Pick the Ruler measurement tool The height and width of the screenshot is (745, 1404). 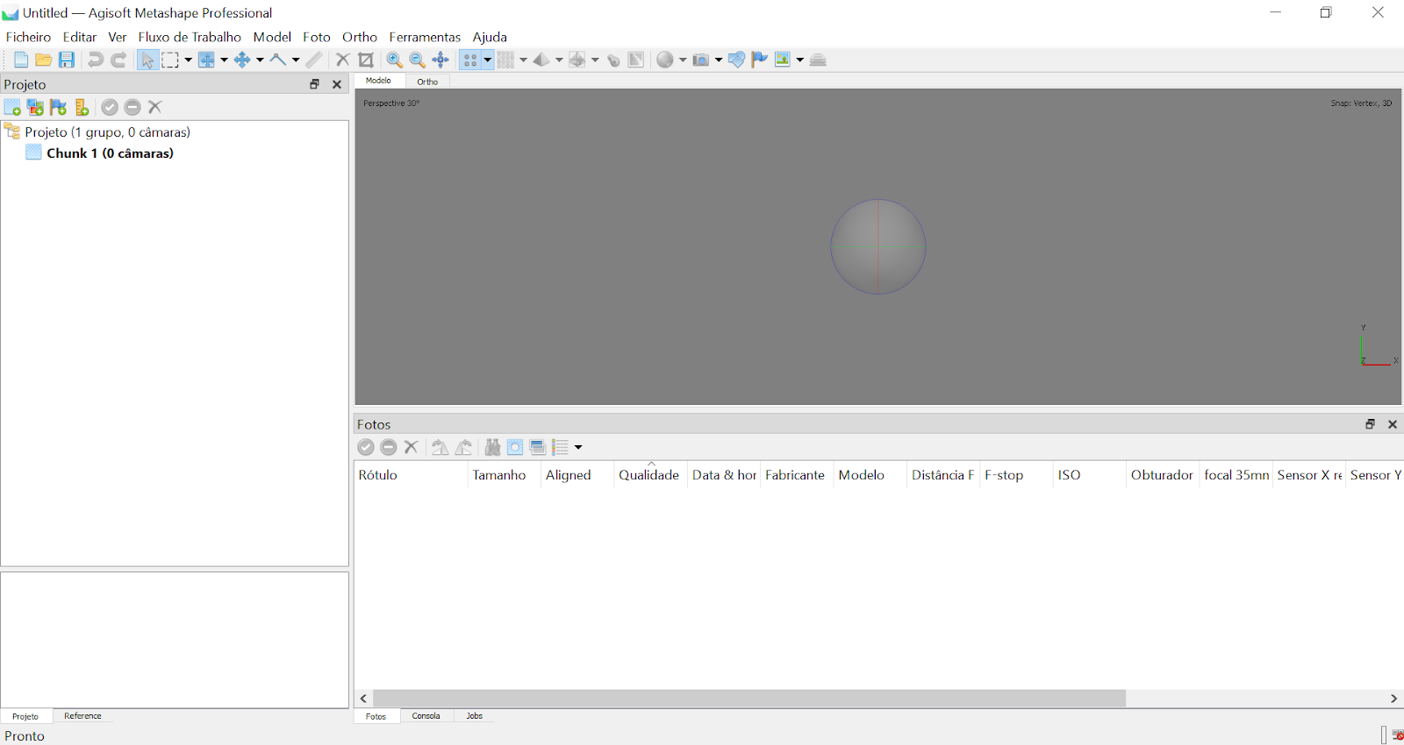(x=314, y=60)
